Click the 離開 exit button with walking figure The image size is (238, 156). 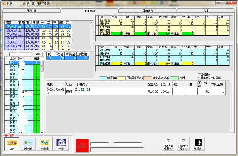click(x=198, y=144)
